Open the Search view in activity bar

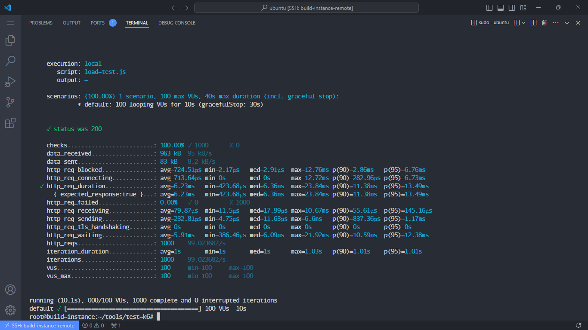[x=10, y=61]
